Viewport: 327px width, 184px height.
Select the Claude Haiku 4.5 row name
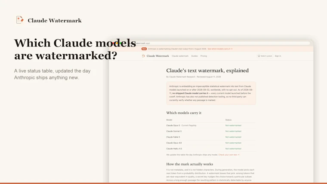pos(174,149)
